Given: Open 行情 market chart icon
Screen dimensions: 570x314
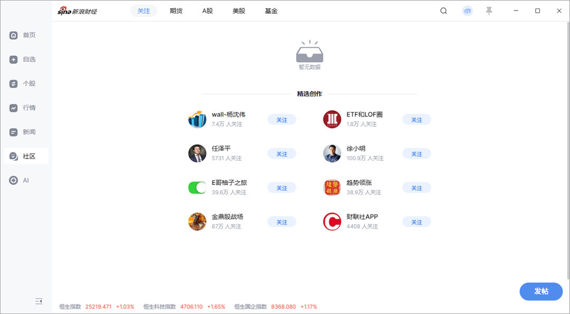Looking at the screenshot, I should tap(13, 108).
